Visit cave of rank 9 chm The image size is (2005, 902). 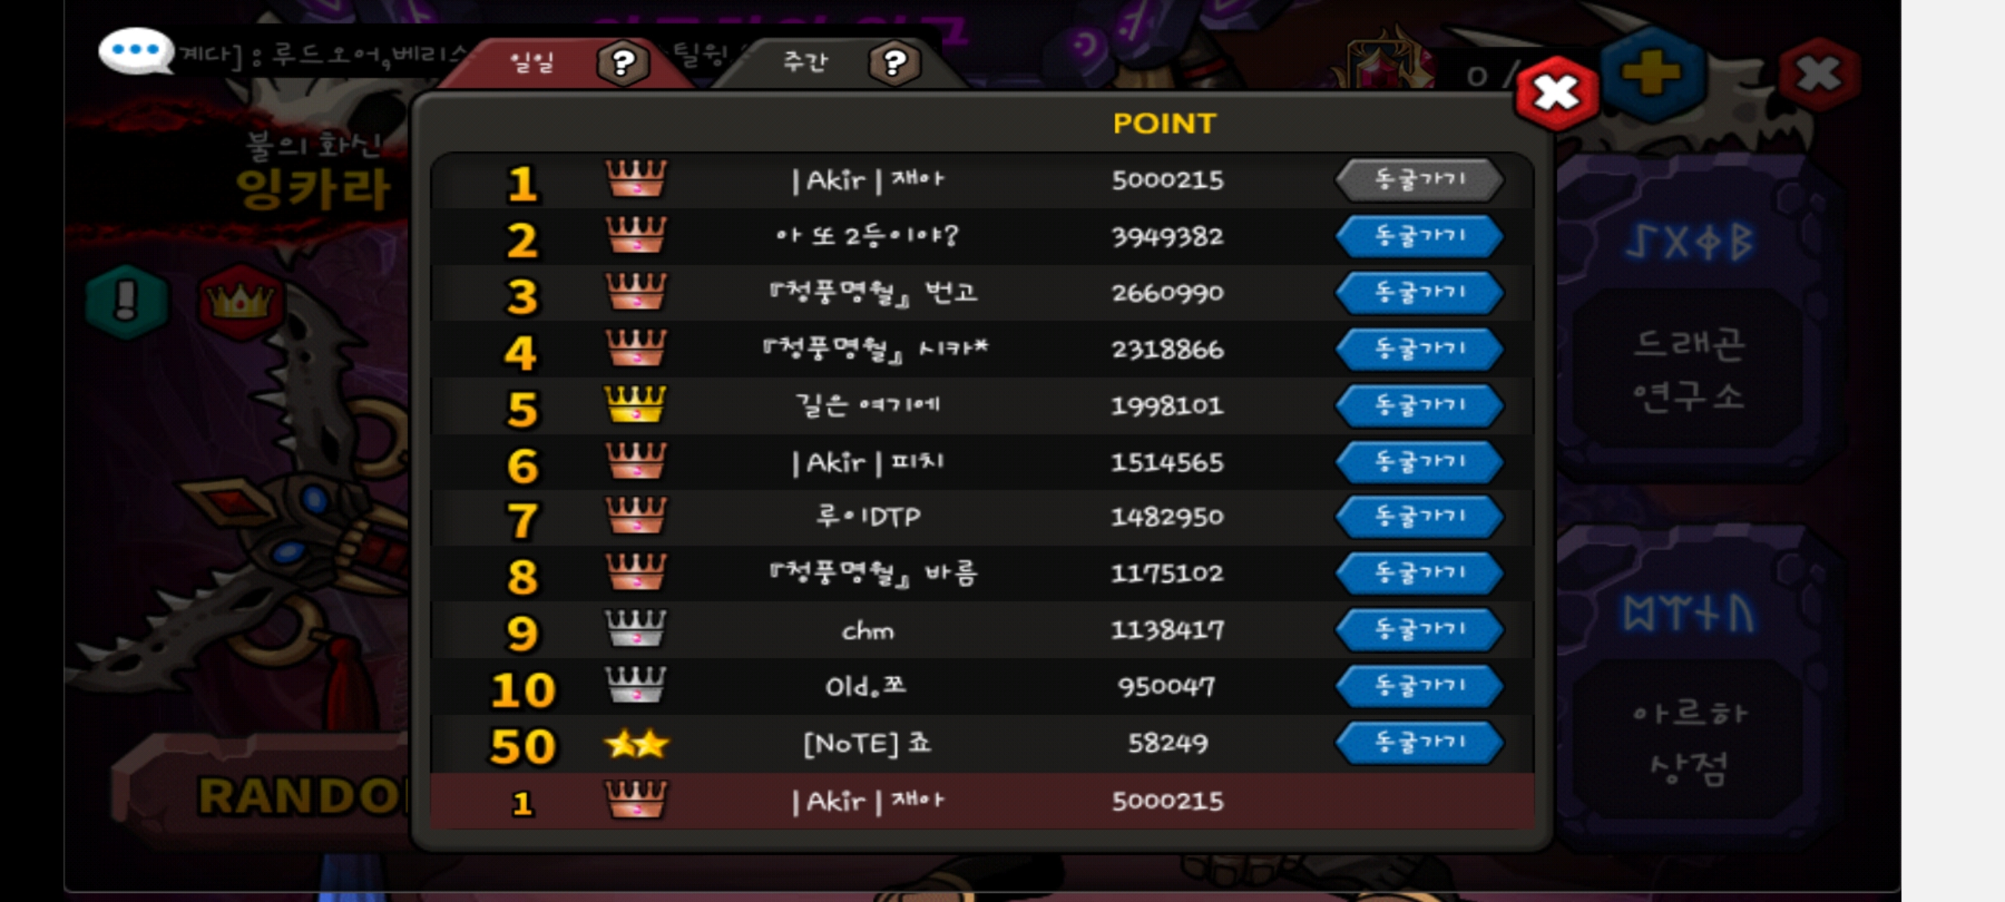click(x=1419, y=630)
